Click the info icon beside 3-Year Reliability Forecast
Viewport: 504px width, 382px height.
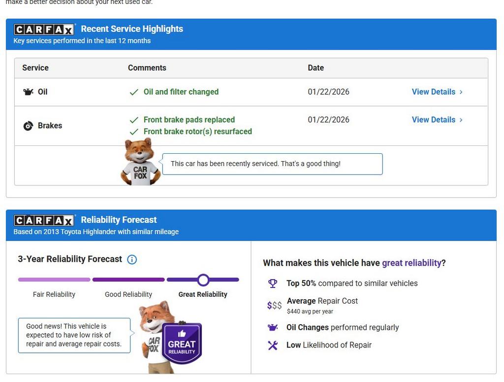132,259
